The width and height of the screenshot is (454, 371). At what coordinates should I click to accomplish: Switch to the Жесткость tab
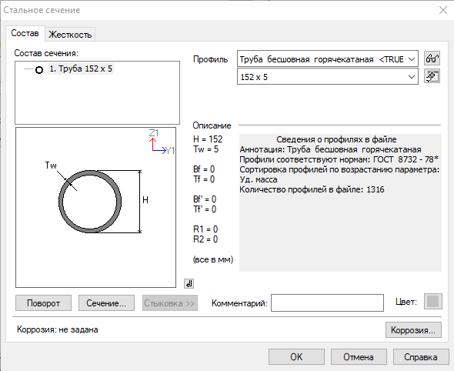click(70, 35)
